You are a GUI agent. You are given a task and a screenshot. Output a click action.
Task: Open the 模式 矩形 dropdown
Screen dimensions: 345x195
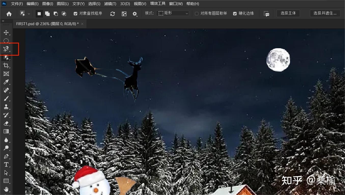(x=173, y=13)
